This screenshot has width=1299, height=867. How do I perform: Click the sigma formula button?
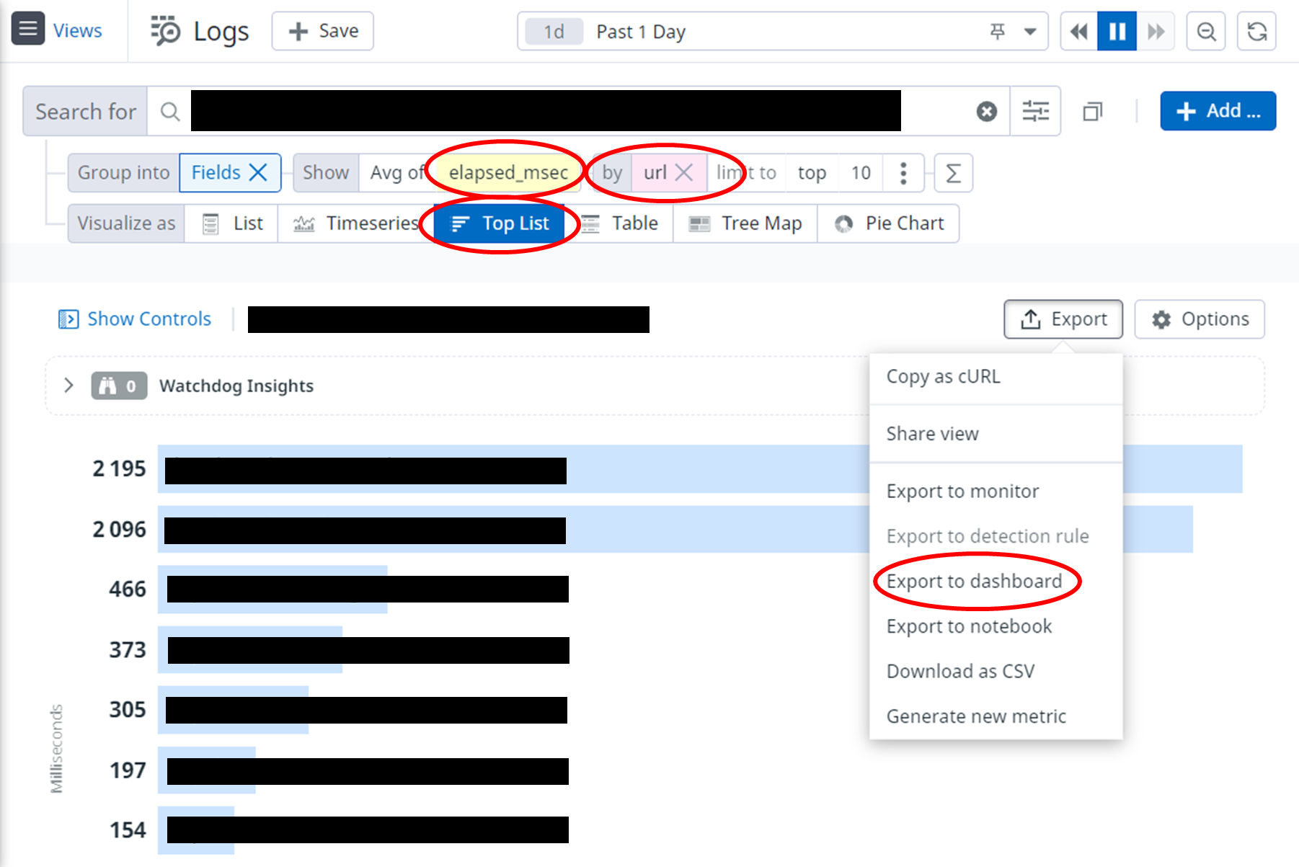click(953, 173)
